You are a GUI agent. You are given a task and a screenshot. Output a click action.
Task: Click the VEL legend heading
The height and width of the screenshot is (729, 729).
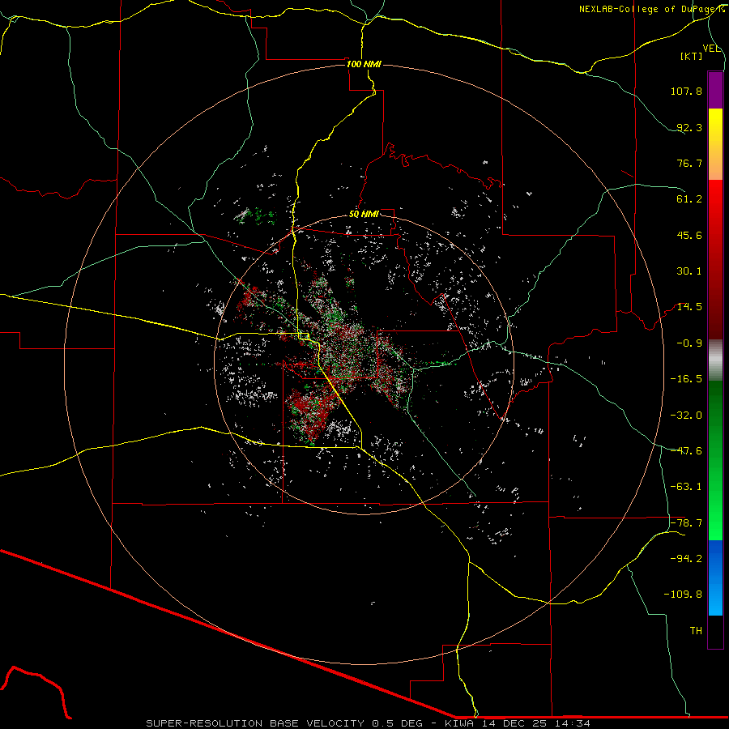(x=711, y=49)
